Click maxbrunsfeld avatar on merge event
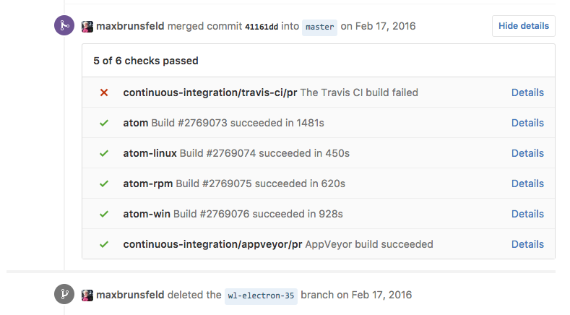 pyautogui.click(x=87, y=26)
